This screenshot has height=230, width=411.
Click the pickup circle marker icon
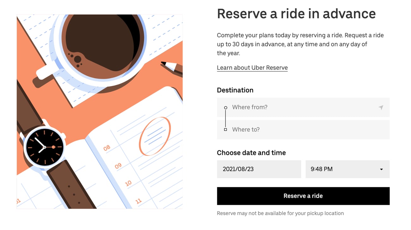coord(225,108)
